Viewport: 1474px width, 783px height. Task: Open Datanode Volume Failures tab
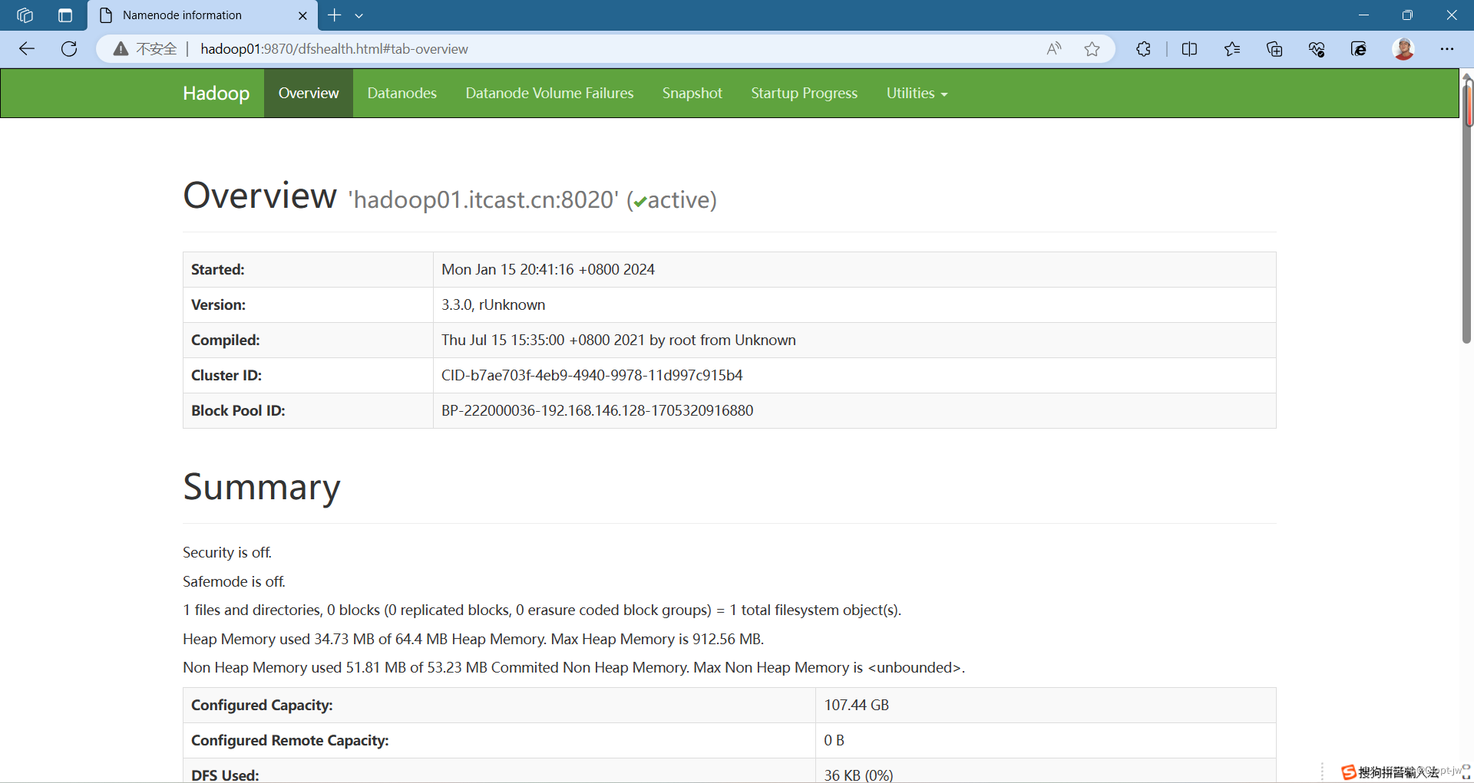pyautogui.click(x=550, y=93)
